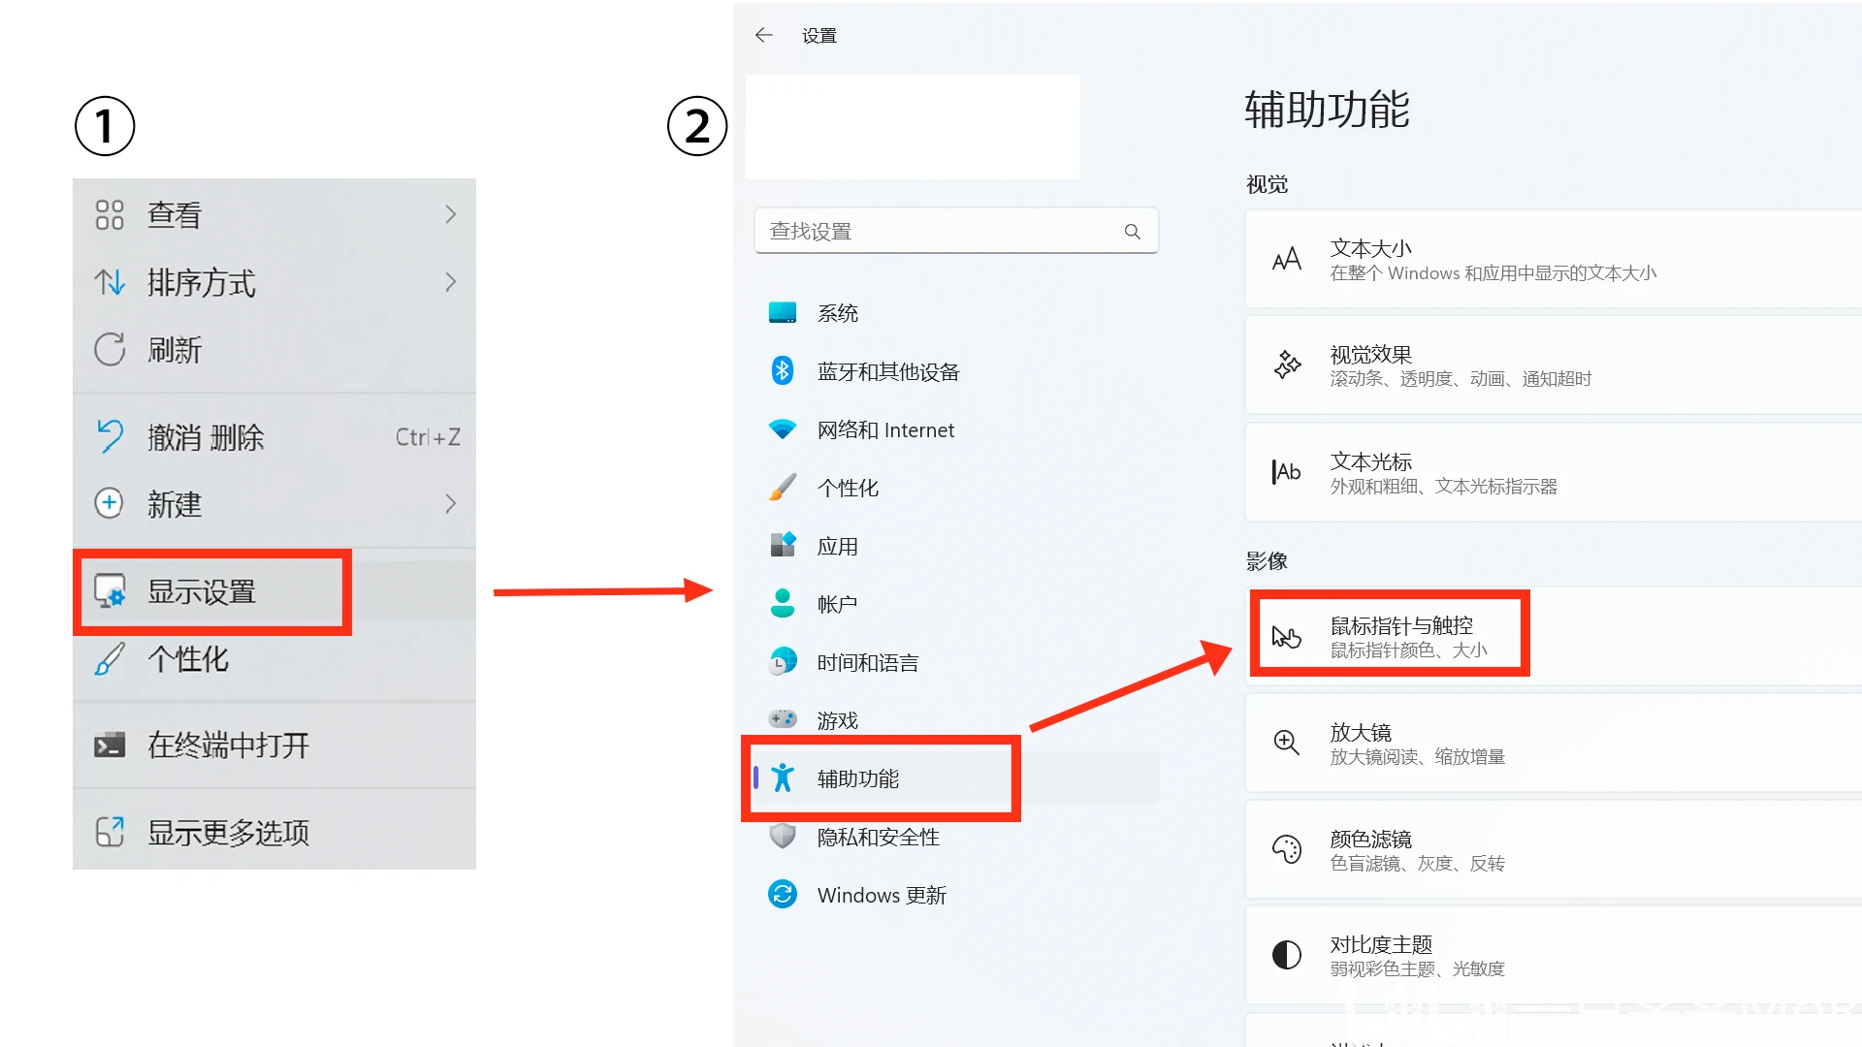Screen dimensions: 1862x1047
Task: Click the back arrow in Settings
Action: [764, 36]
